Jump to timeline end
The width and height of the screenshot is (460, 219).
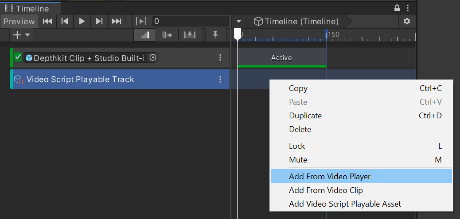coord(117,21)
